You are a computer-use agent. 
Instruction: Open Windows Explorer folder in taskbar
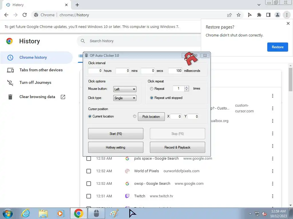coord(43,213)
